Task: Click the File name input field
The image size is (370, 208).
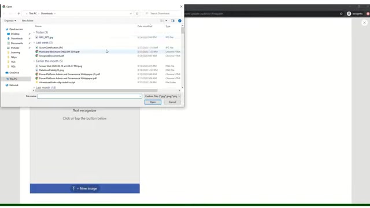Action: (90, 96)
